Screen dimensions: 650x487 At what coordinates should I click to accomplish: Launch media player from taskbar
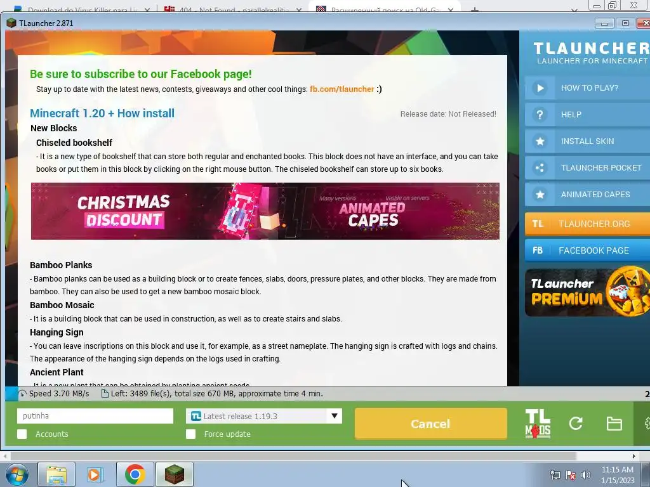[x=95, y=474]
